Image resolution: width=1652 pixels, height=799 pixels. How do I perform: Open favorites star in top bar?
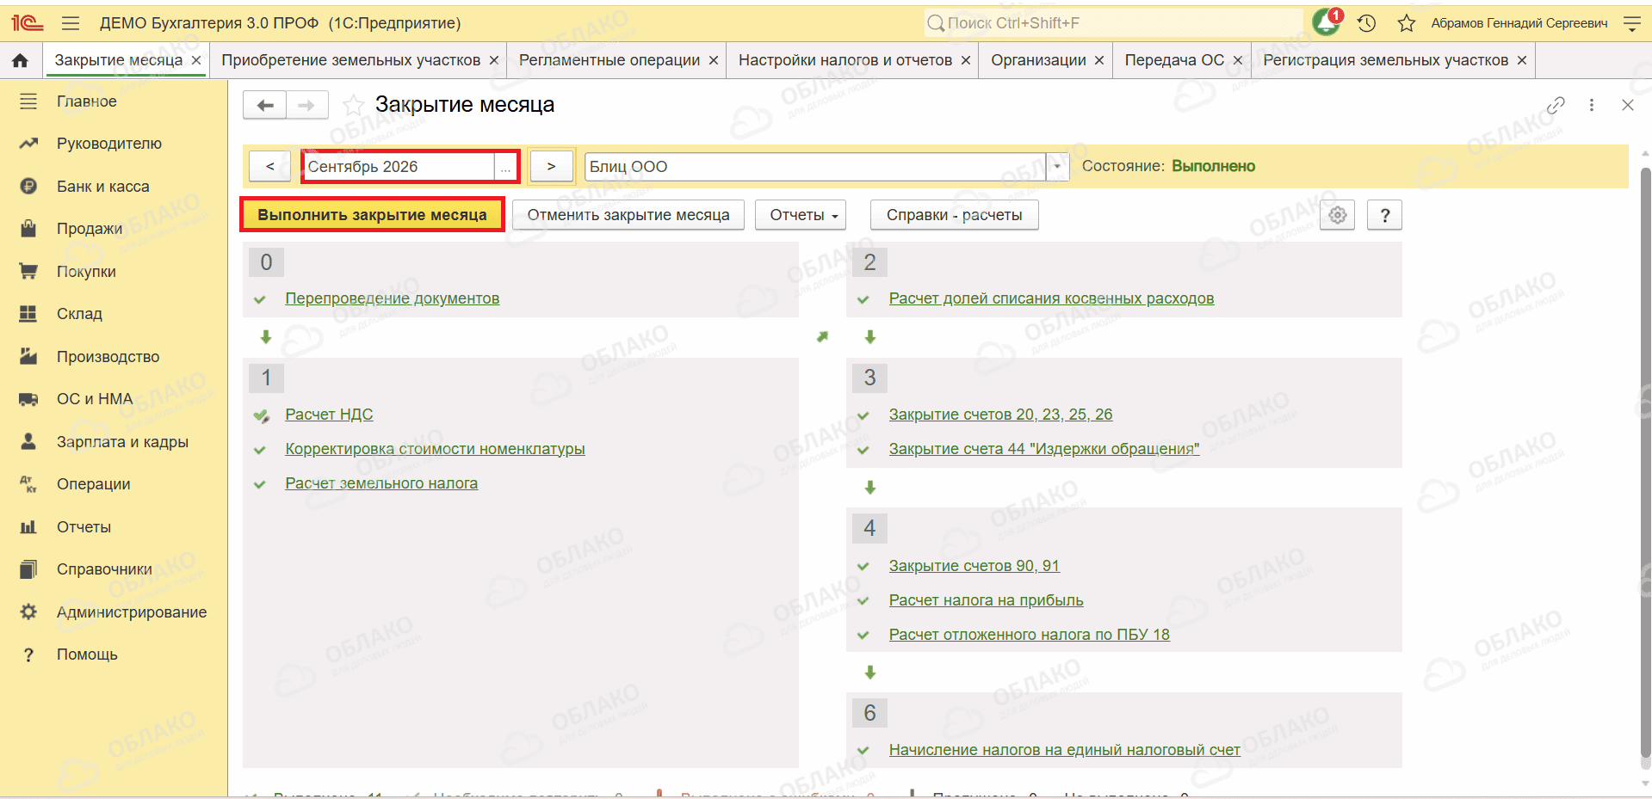click(x=1407, y=23)
